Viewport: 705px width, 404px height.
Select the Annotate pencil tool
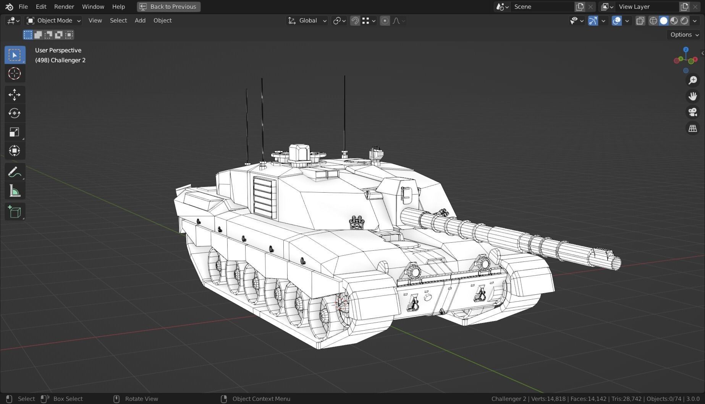point(15,172)
